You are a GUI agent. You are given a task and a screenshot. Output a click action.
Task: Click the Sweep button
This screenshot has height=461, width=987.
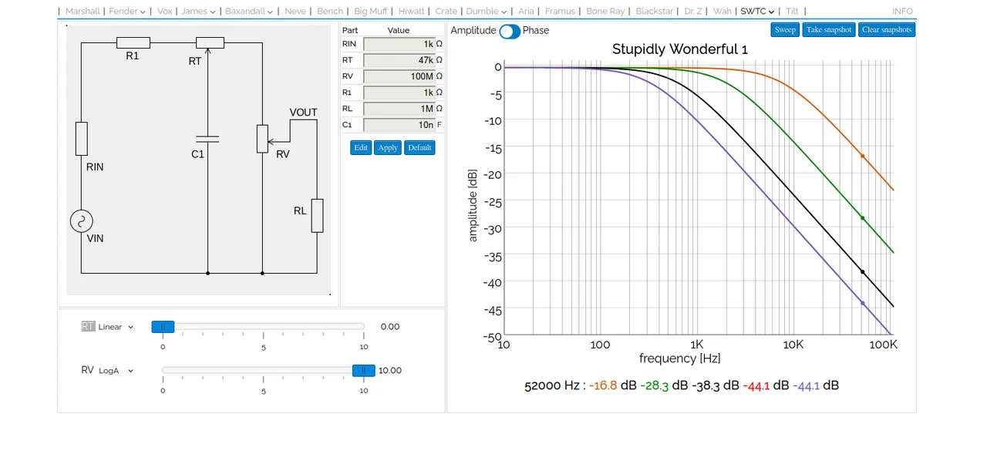784,30
